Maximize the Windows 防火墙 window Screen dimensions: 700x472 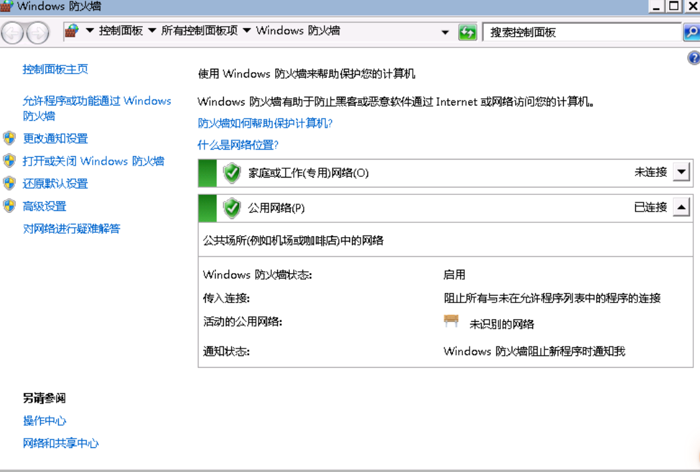click(x=674, y=6)
